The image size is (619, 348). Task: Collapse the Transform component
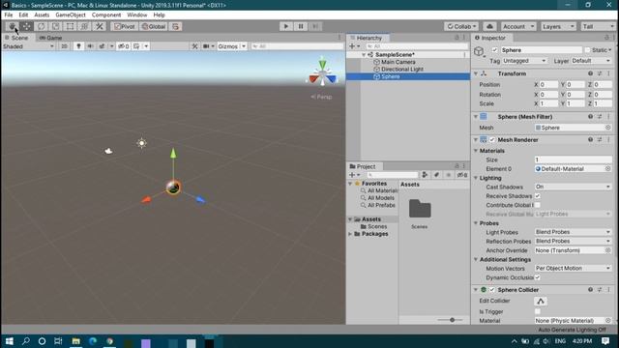(x=476, y=73)
